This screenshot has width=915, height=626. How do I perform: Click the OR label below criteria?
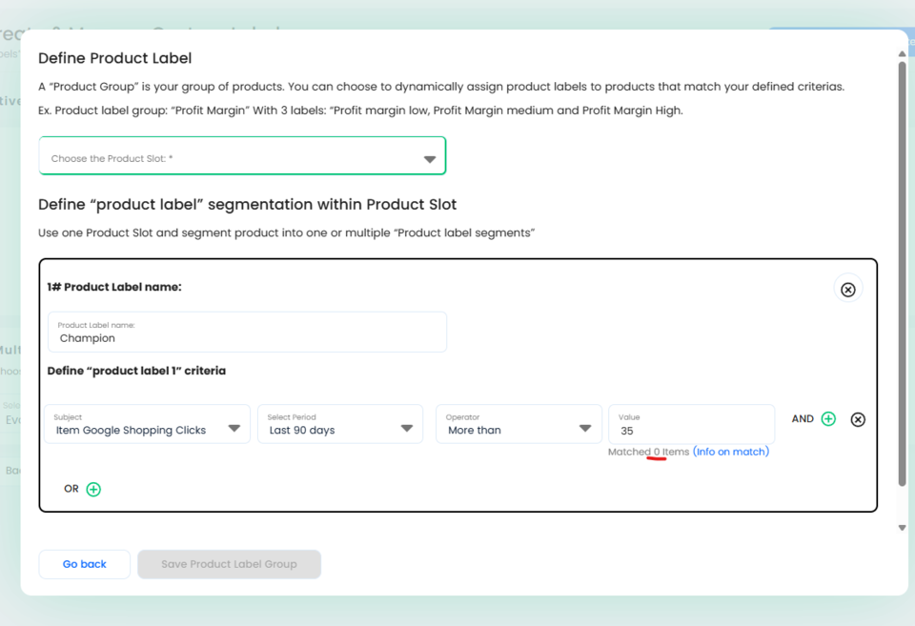point(71,489)
